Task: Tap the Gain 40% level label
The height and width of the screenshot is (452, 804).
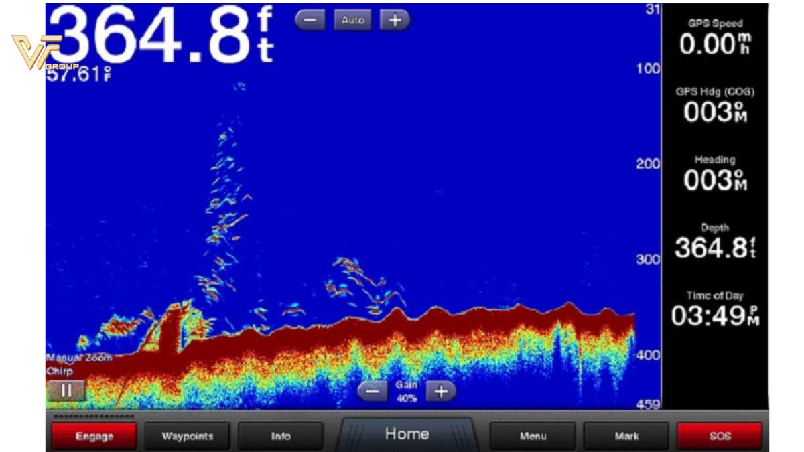Action: [406, 392]
